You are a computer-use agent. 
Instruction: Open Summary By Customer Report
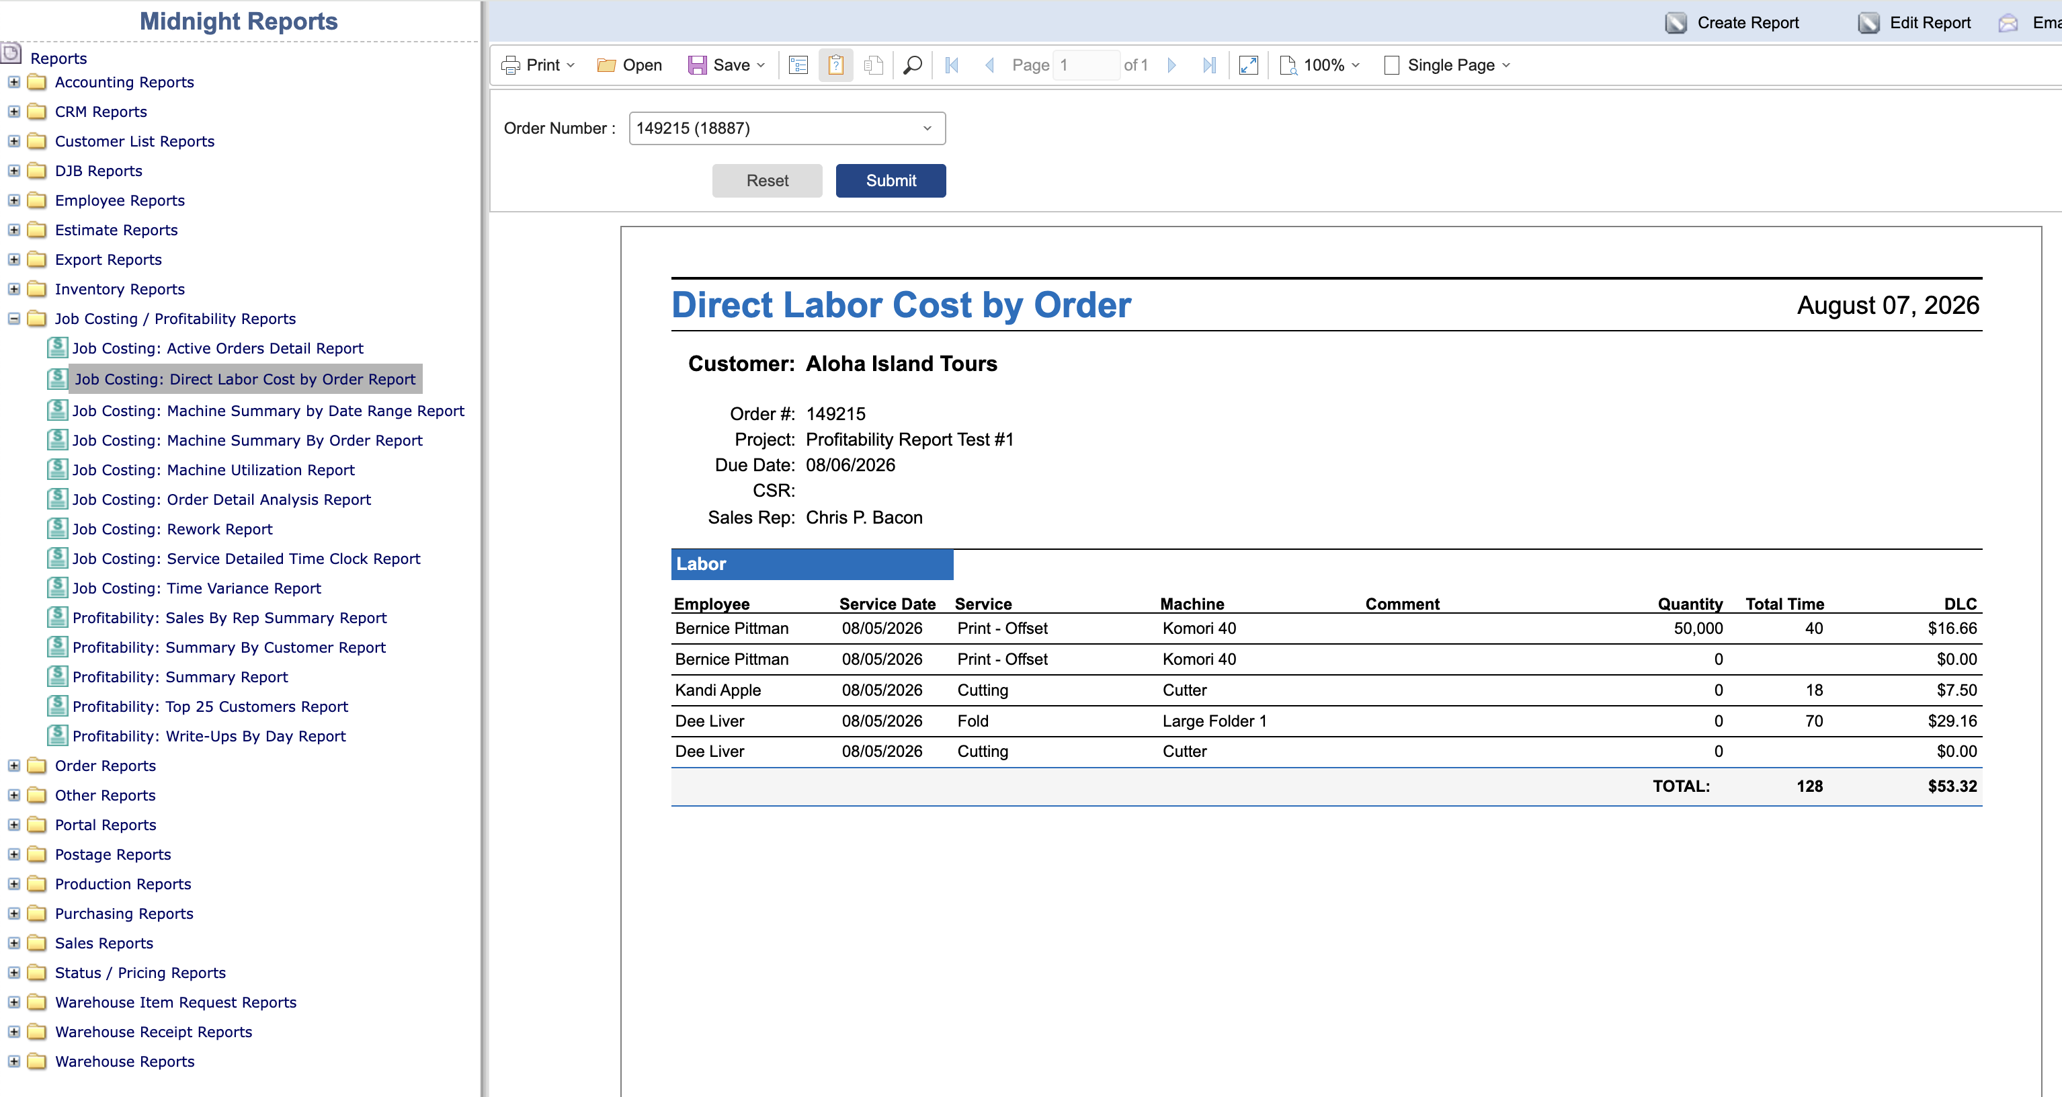point(229,647)
